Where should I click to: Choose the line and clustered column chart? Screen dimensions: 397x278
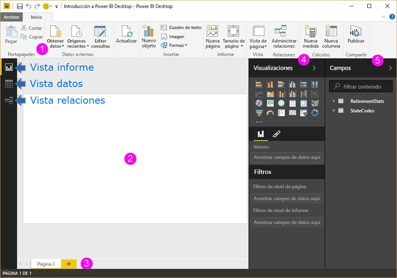[x=293, y=94]
